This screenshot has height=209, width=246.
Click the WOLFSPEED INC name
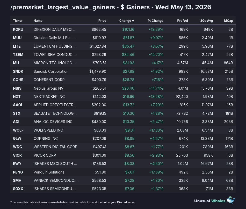click(x=48, y=130)
